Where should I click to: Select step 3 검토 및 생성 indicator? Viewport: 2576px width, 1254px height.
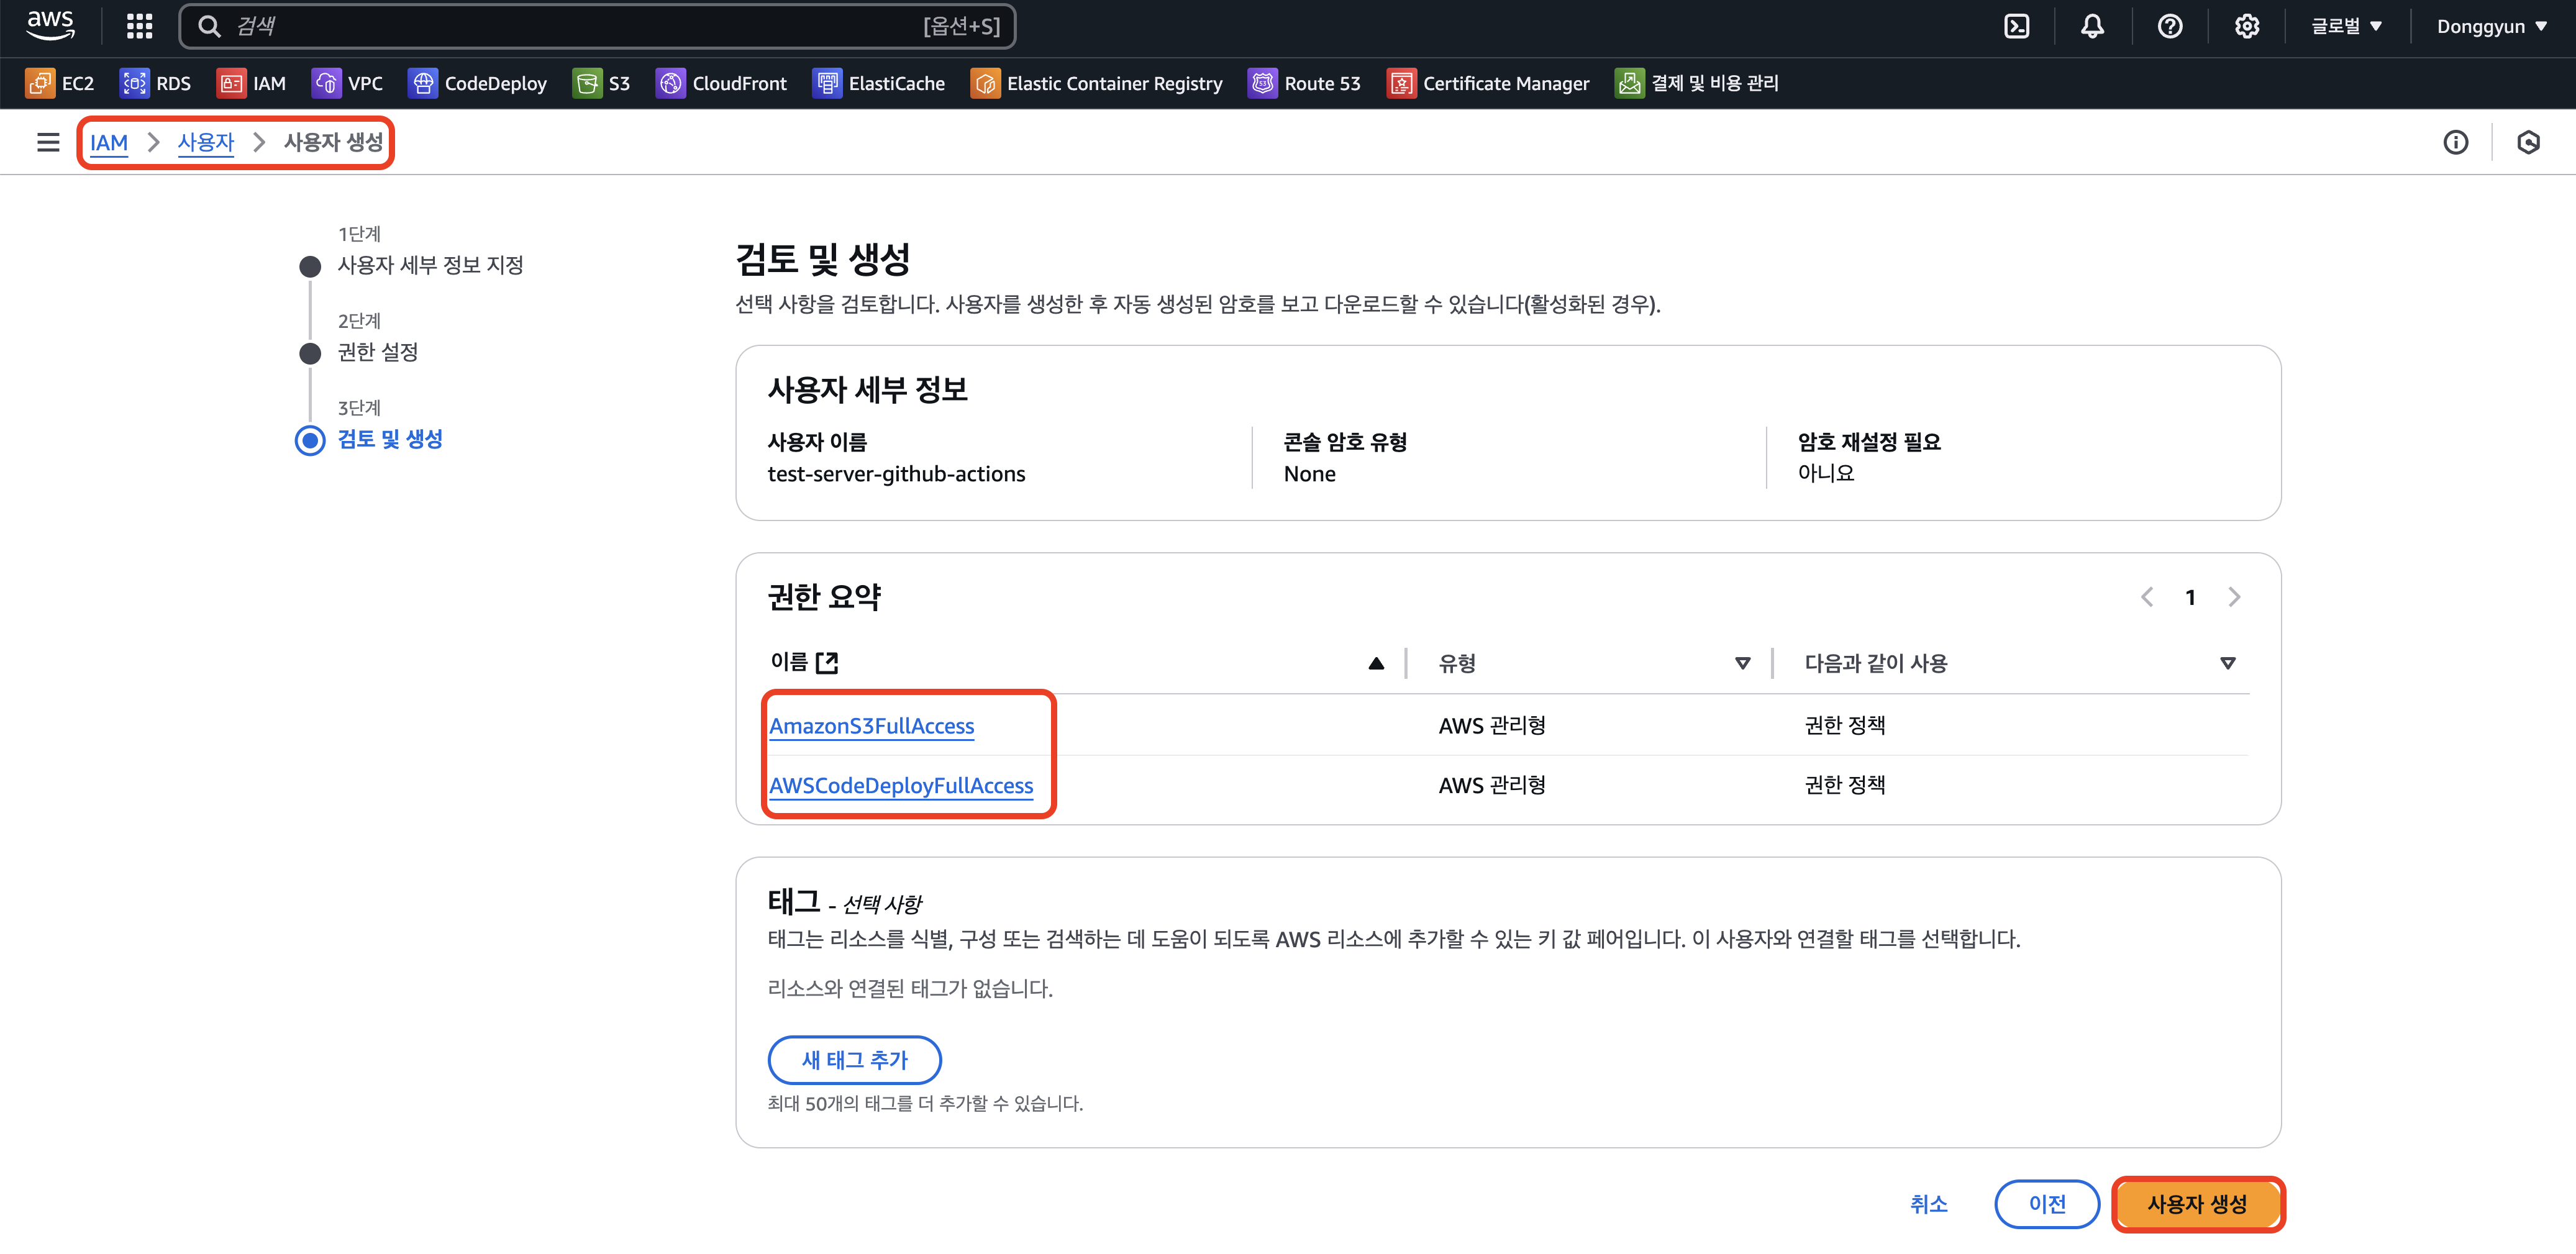coord(311,440)
